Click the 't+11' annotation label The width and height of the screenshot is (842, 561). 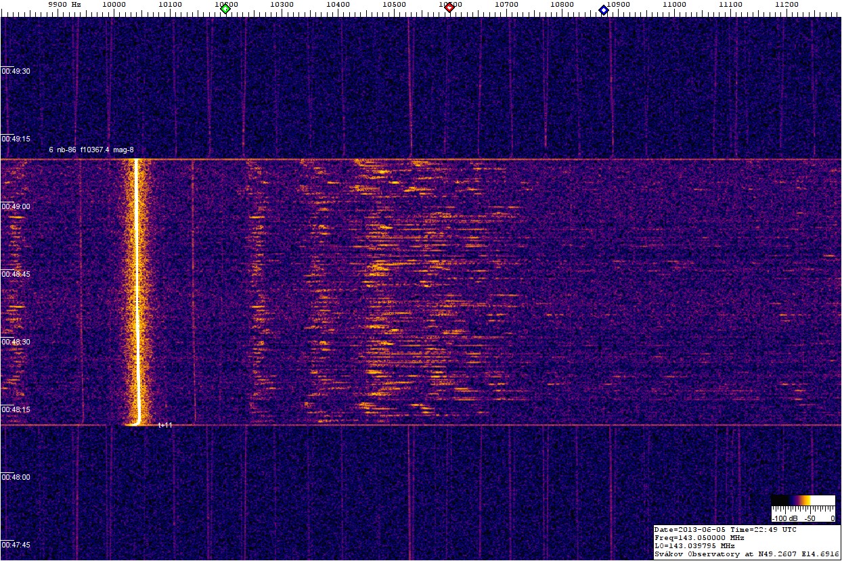(x=165, y=425)
